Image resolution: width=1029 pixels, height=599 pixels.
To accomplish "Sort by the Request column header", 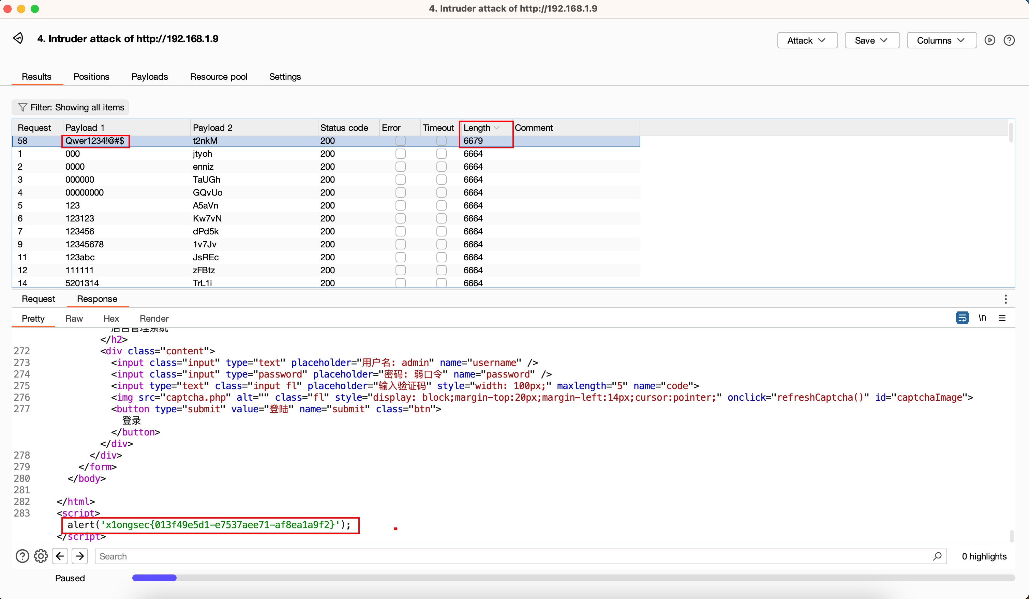I will tap(34, 128).
